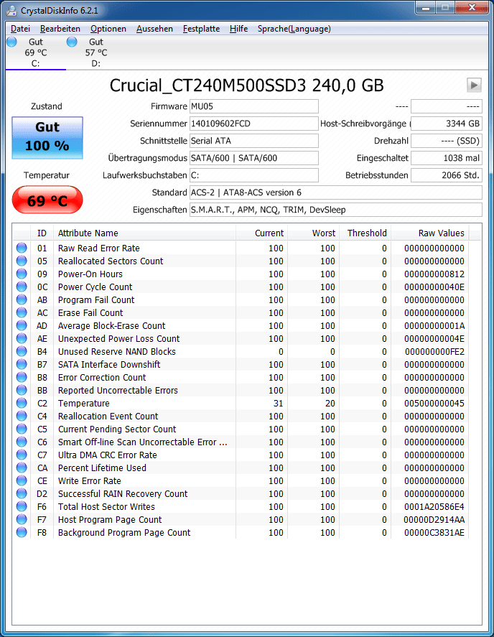
Task: Click the Eigenschaften field with S.M.A.R.T.
Action: pyautogui.click(x=335, y=210)
